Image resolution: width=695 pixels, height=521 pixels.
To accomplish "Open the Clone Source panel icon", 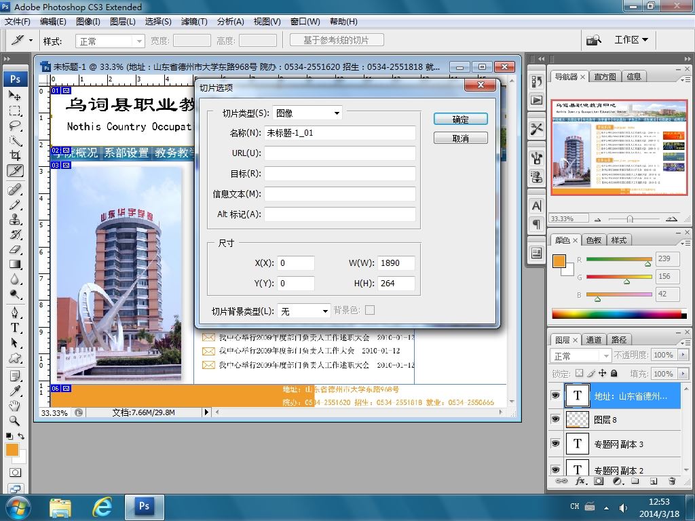I will [537, 177].
